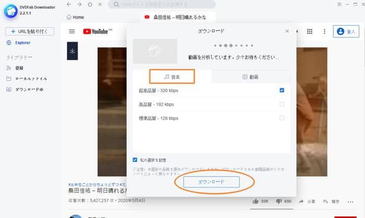Viewport: 365px width, 218px height.
Task: Click the YouTube sign-in button
Action: point(346,31)
